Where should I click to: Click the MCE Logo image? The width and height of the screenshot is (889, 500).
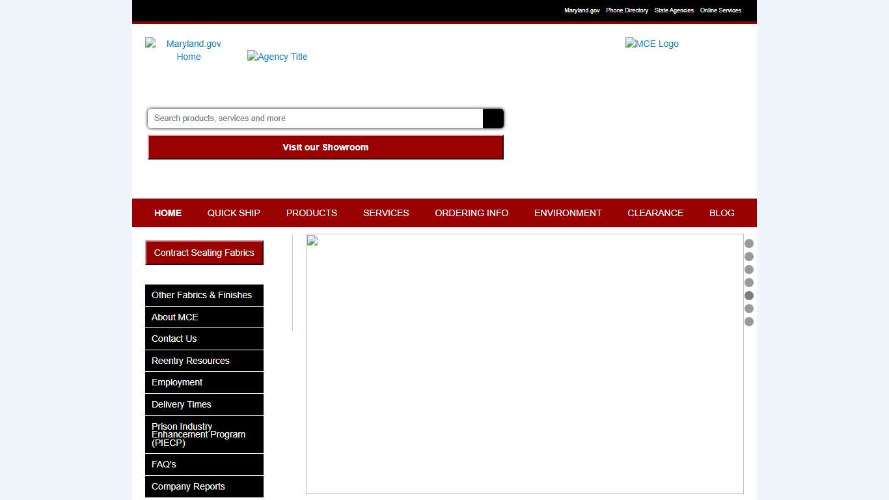click(x=651, y=44)
